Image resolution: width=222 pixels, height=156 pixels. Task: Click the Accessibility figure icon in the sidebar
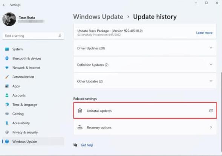pyautogui.click(x=7, y=123)
